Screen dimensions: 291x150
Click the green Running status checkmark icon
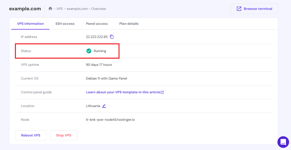(89, 51)
